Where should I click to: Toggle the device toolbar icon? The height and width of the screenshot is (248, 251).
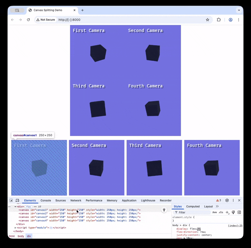coord(17,200)
